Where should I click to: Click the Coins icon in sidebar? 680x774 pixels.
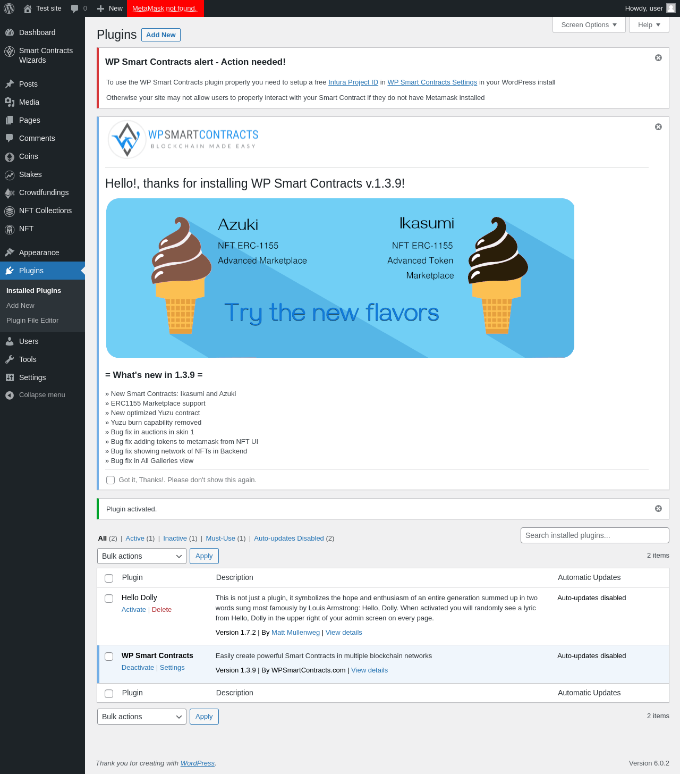click(x=10, y=157)
